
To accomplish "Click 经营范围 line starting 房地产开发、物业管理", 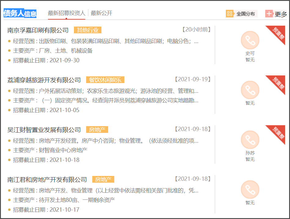I will pos(106,190).
